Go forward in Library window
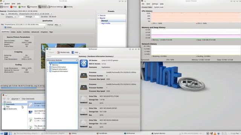Viewport: 241px width, 135px height. click(x=8, y=99)
